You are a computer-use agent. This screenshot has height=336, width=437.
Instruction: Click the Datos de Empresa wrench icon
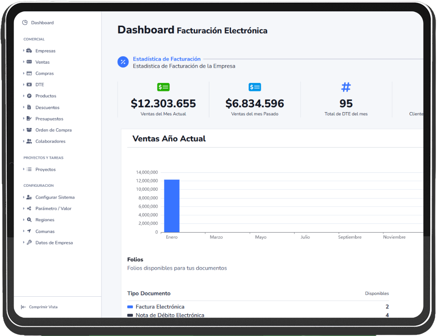[x=29, y=243]
